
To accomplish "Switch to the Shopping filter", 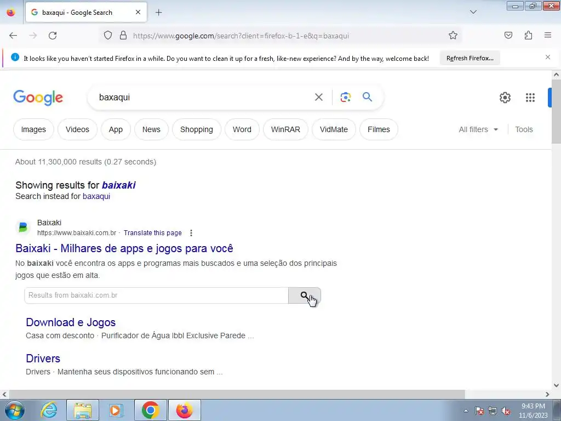I will click(197, 129).
